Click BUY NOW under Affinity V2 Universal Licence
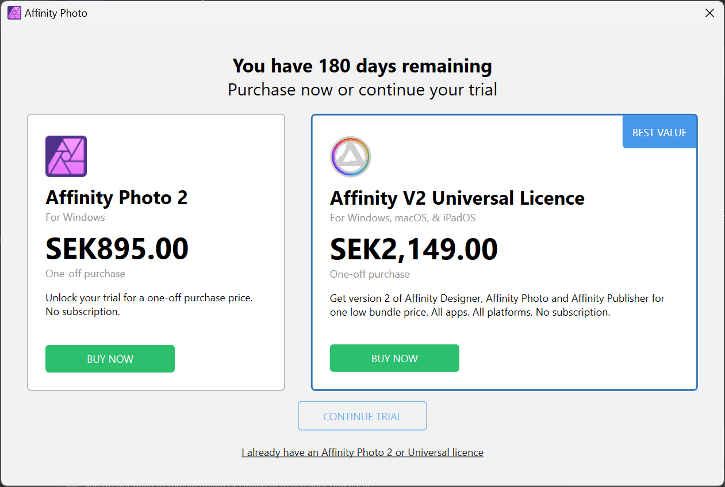The width and height of the screenshot is (725, 487). [x=394, y=358]
